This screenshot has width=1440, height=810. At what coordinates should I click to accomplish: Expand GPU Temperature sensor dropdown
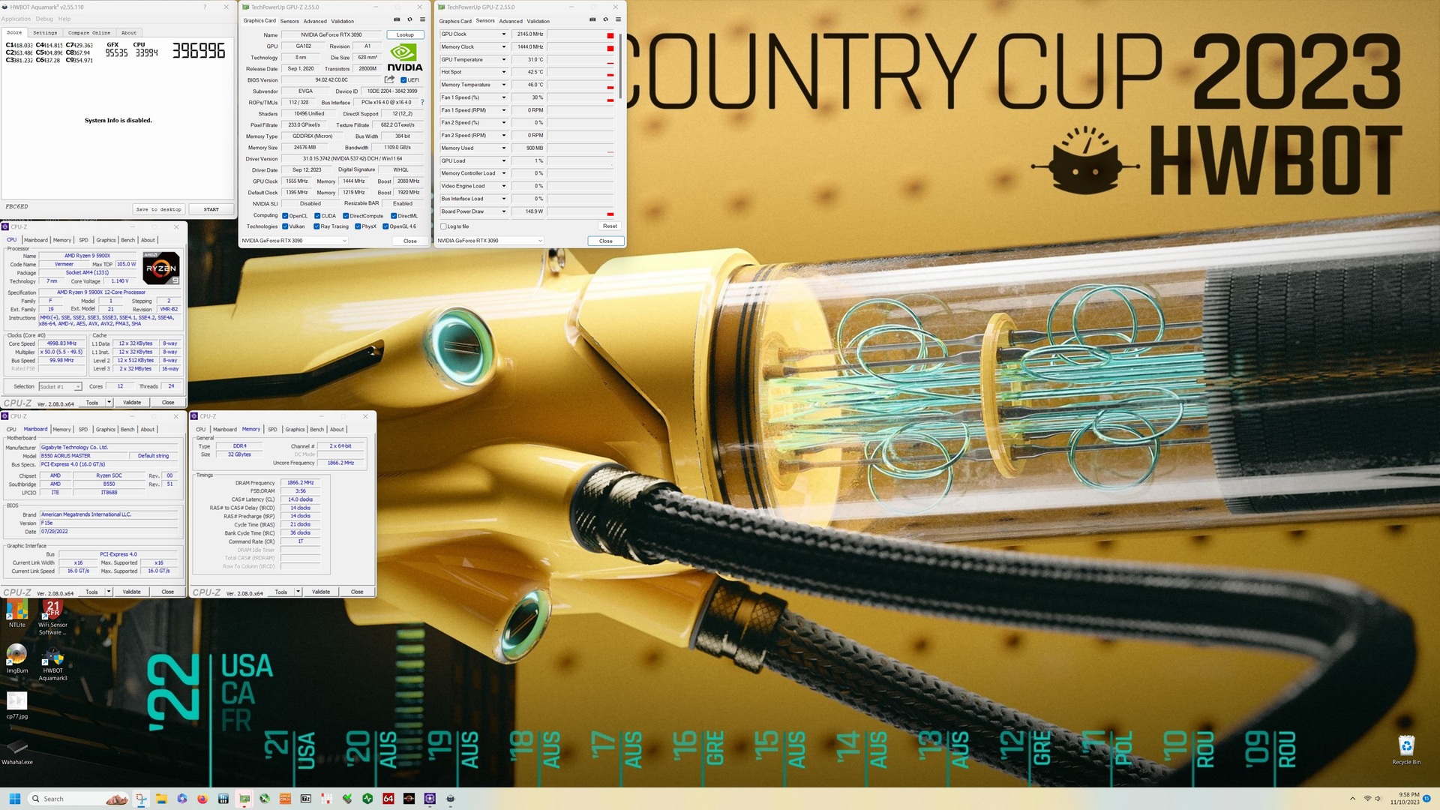tap(503, 59)
